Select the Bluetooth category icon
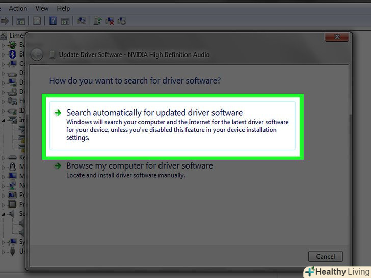Viewport: 371px width, 278px height. click(x=12, y=54)
